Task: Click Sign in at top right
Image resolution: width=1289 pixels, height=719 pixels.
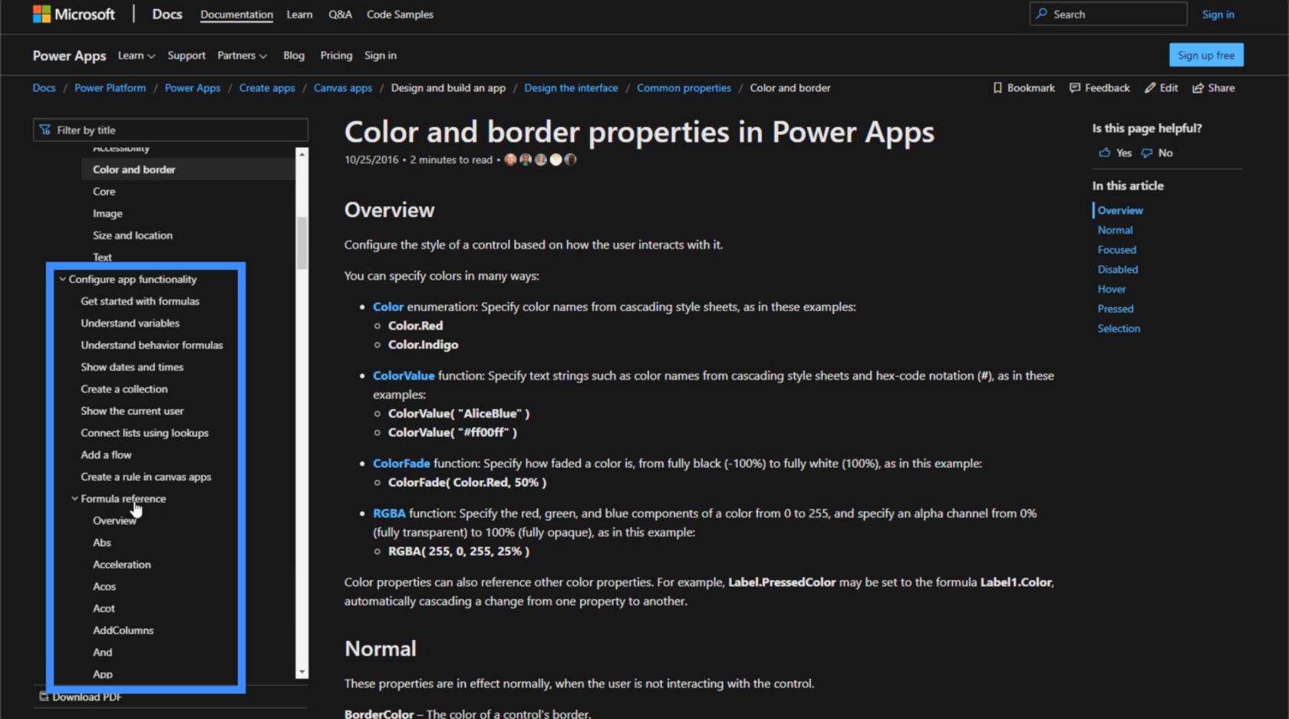Action: [x=1218, y=15]
